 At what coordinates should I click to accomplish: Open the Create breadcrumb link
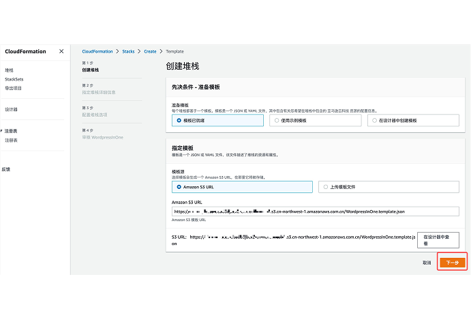click(x=150, y=51)
